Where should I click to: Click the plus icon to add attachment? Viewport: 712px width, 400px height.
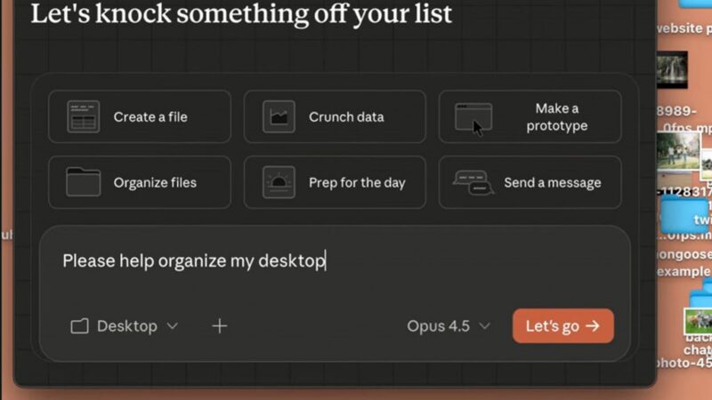tap(219, 326)
